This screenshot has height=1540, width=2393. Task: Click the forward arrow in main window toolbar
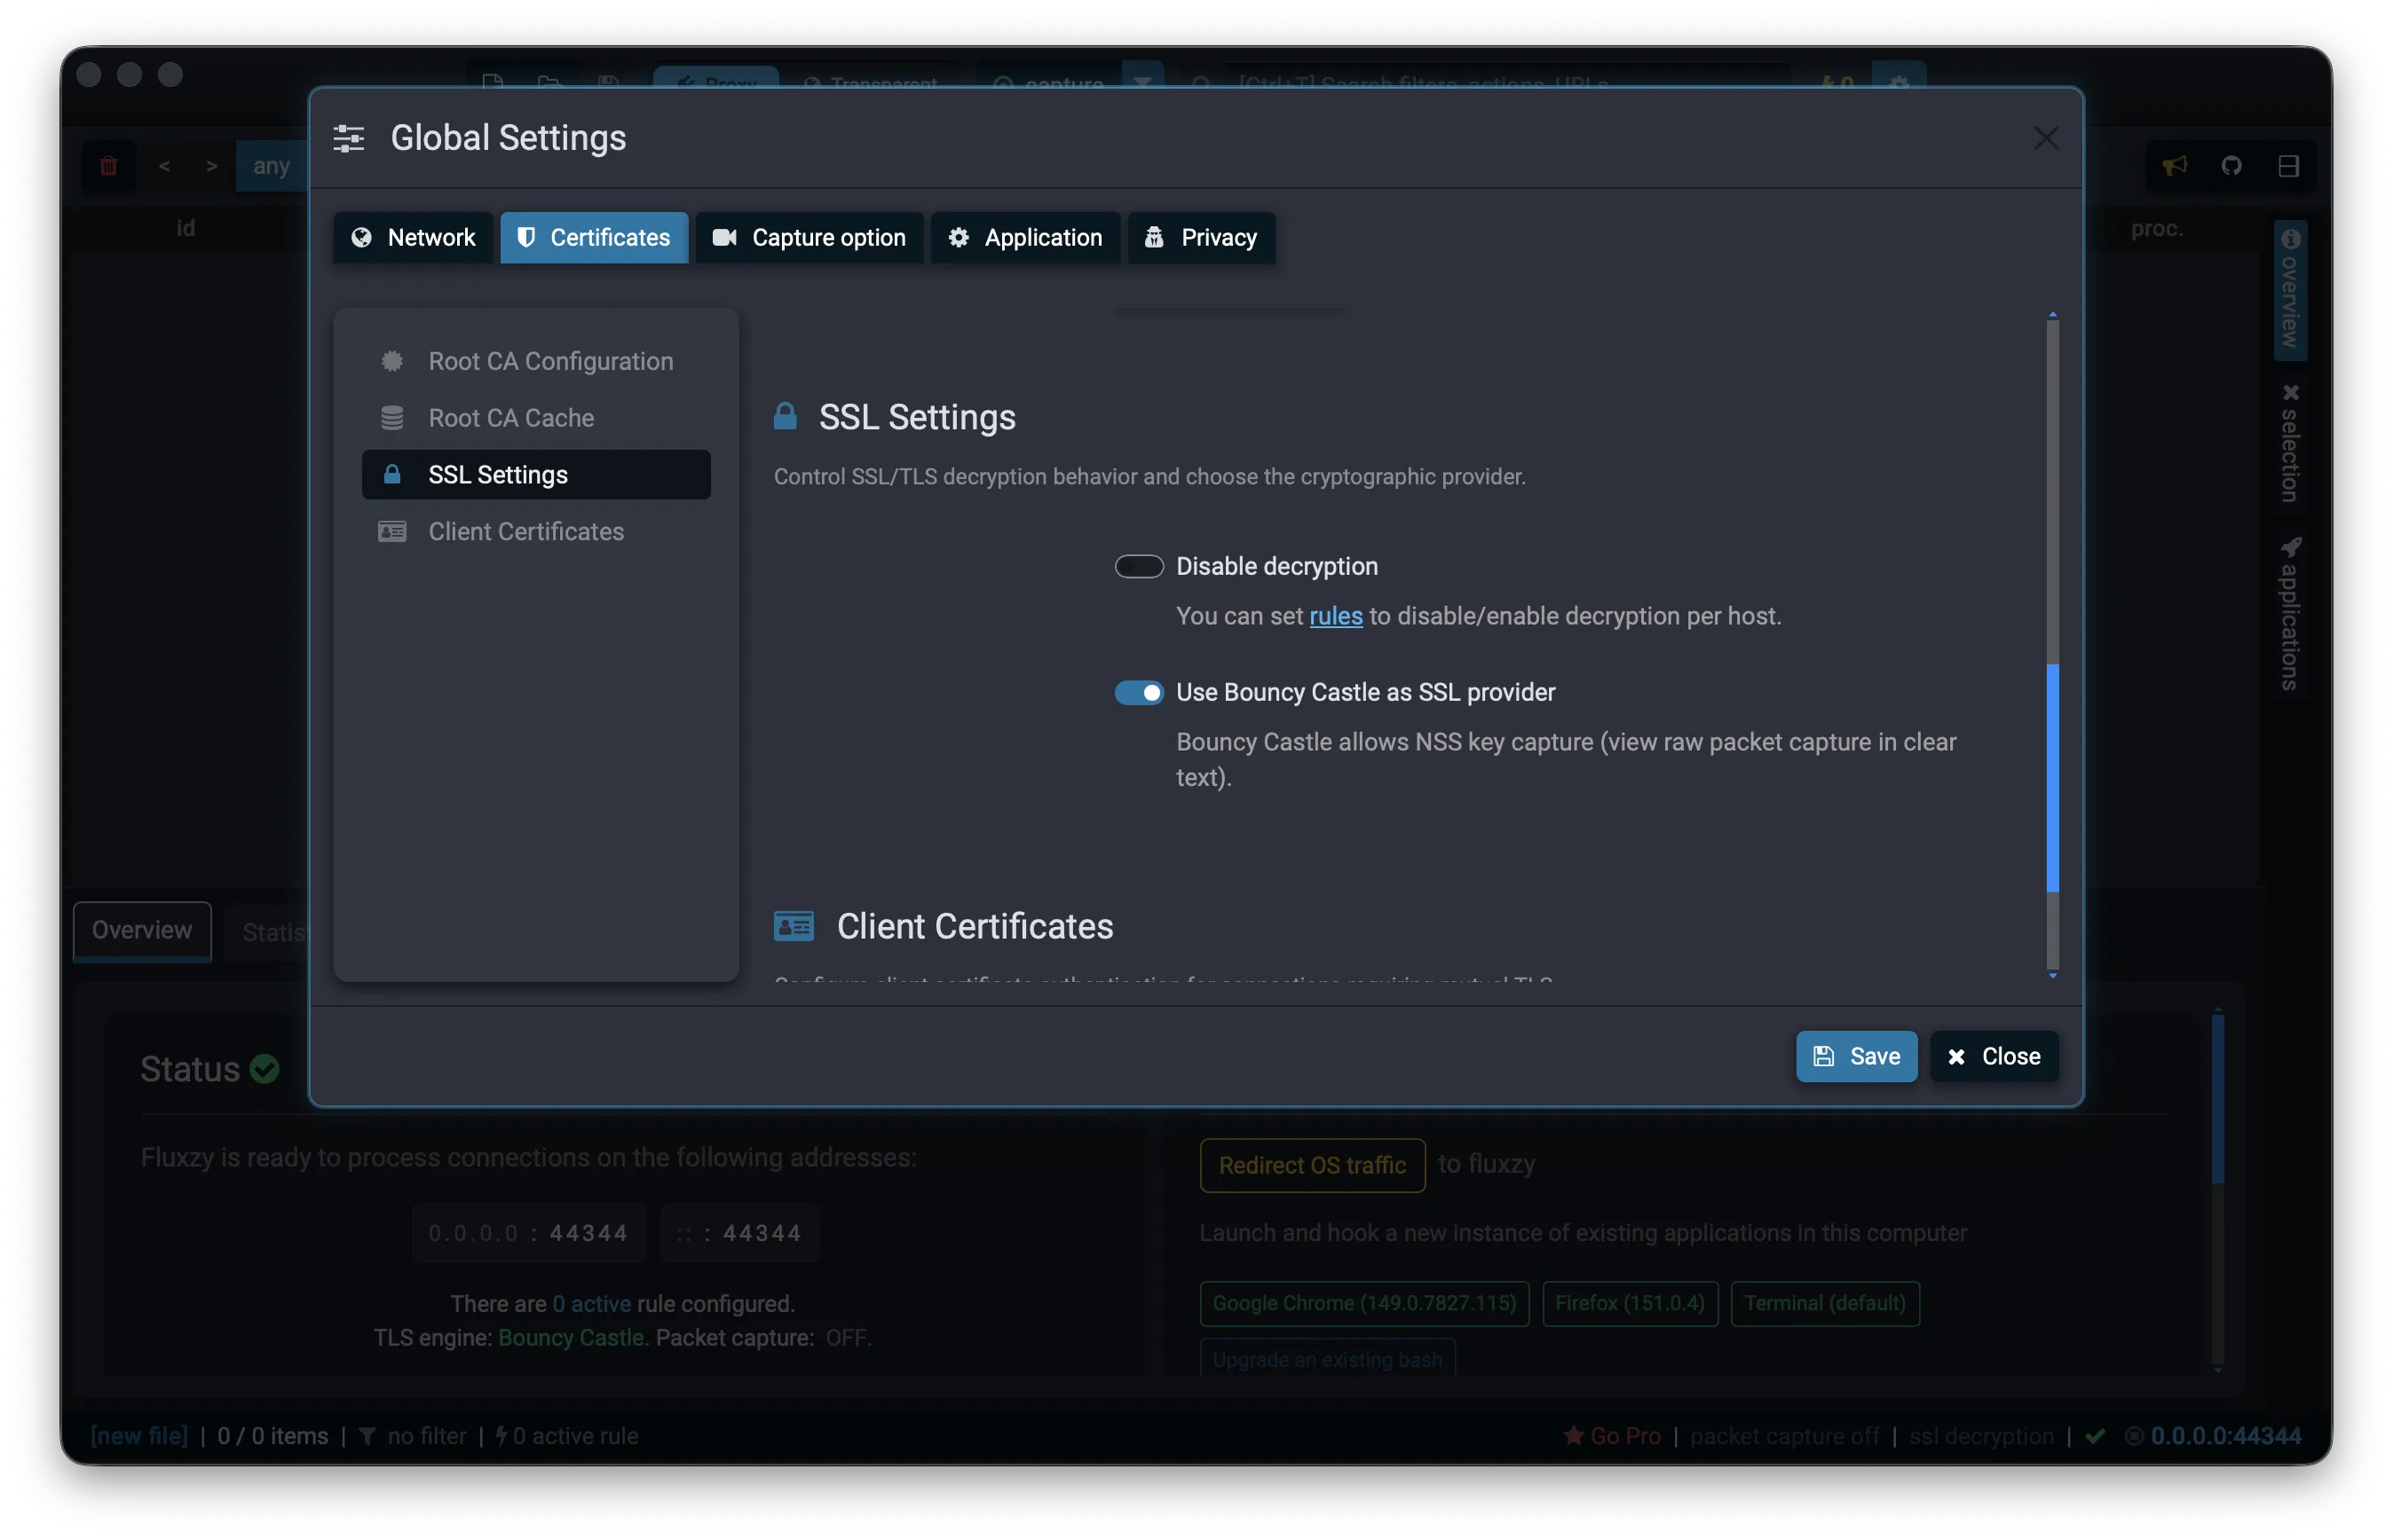pos(211,166)
